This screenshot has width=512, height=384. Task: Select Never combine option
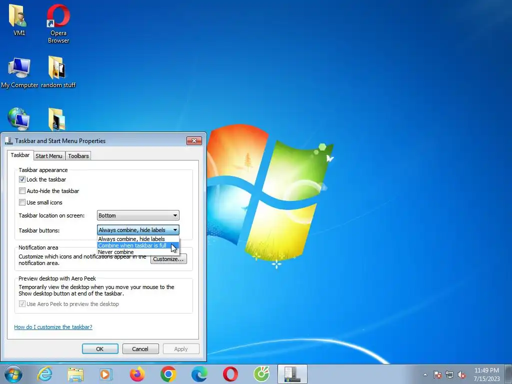point(138,252)
